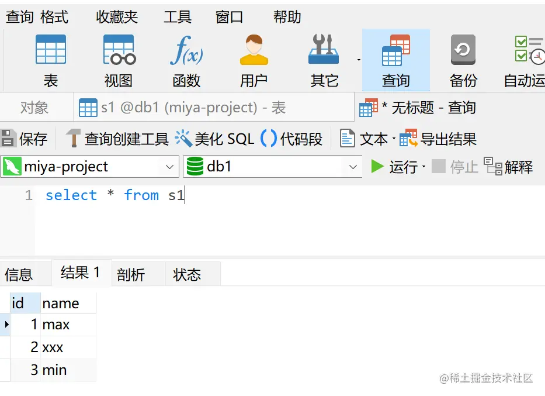Switch to the 结果 1 tab
The image size is (545, 396).
tap(81, 273)
